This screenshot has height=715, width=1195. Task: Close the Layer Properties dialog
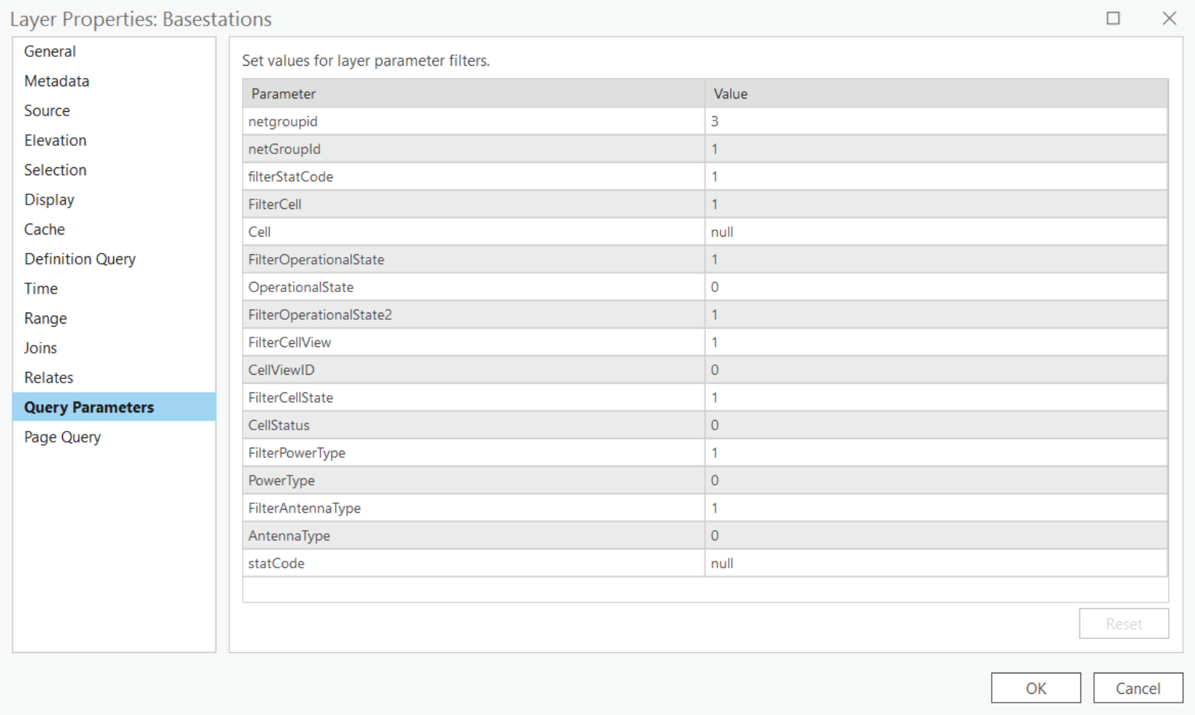(1169, 18)
